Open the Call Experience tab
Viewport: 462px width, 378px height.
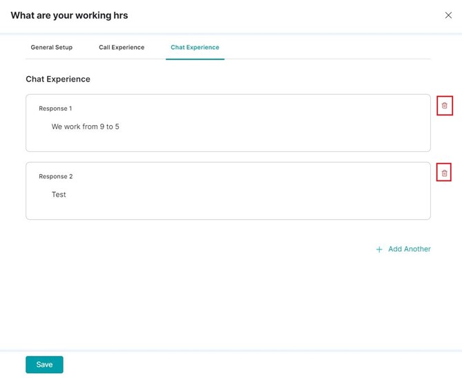point(122,48)
